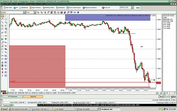The image size is (177, 111).
Task: Switch to the EUR/USD chart tab
Action: [33, 97]
